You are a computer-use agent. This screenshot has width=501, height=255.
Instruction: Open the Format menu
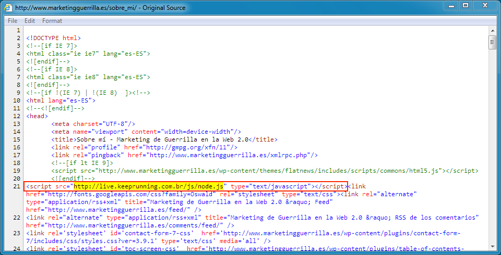click(x=52, y=21)
